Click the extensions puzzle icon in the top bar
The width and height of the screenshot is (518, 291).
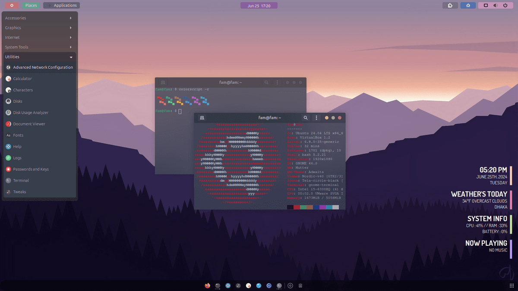(x=450, y=6)
